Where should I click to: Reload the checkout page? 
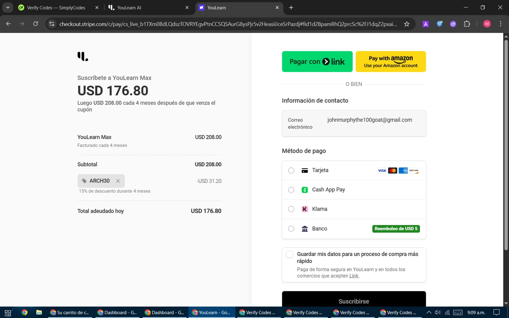36,24
